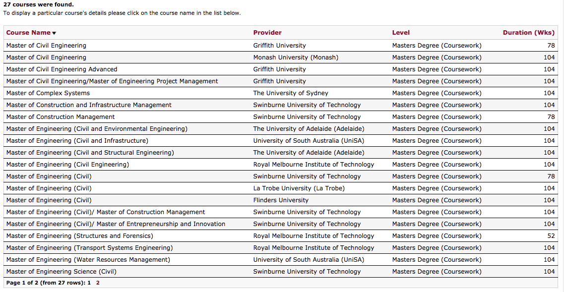
Task: Open Master of Engineering (Civil)/ Master of Entrepreneurship and Innovation
Action: pyautogui.click(x=116, y=225)
